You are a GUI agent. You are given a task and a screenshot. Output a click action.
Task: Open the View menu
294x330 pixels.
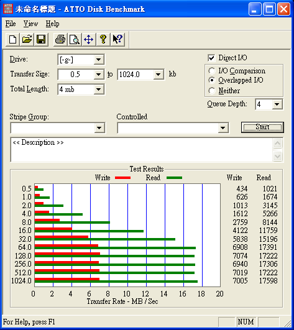pos(30,24)
